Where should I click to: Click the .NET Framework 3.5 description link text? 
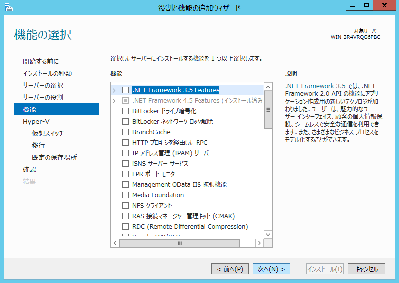(315, 86)
